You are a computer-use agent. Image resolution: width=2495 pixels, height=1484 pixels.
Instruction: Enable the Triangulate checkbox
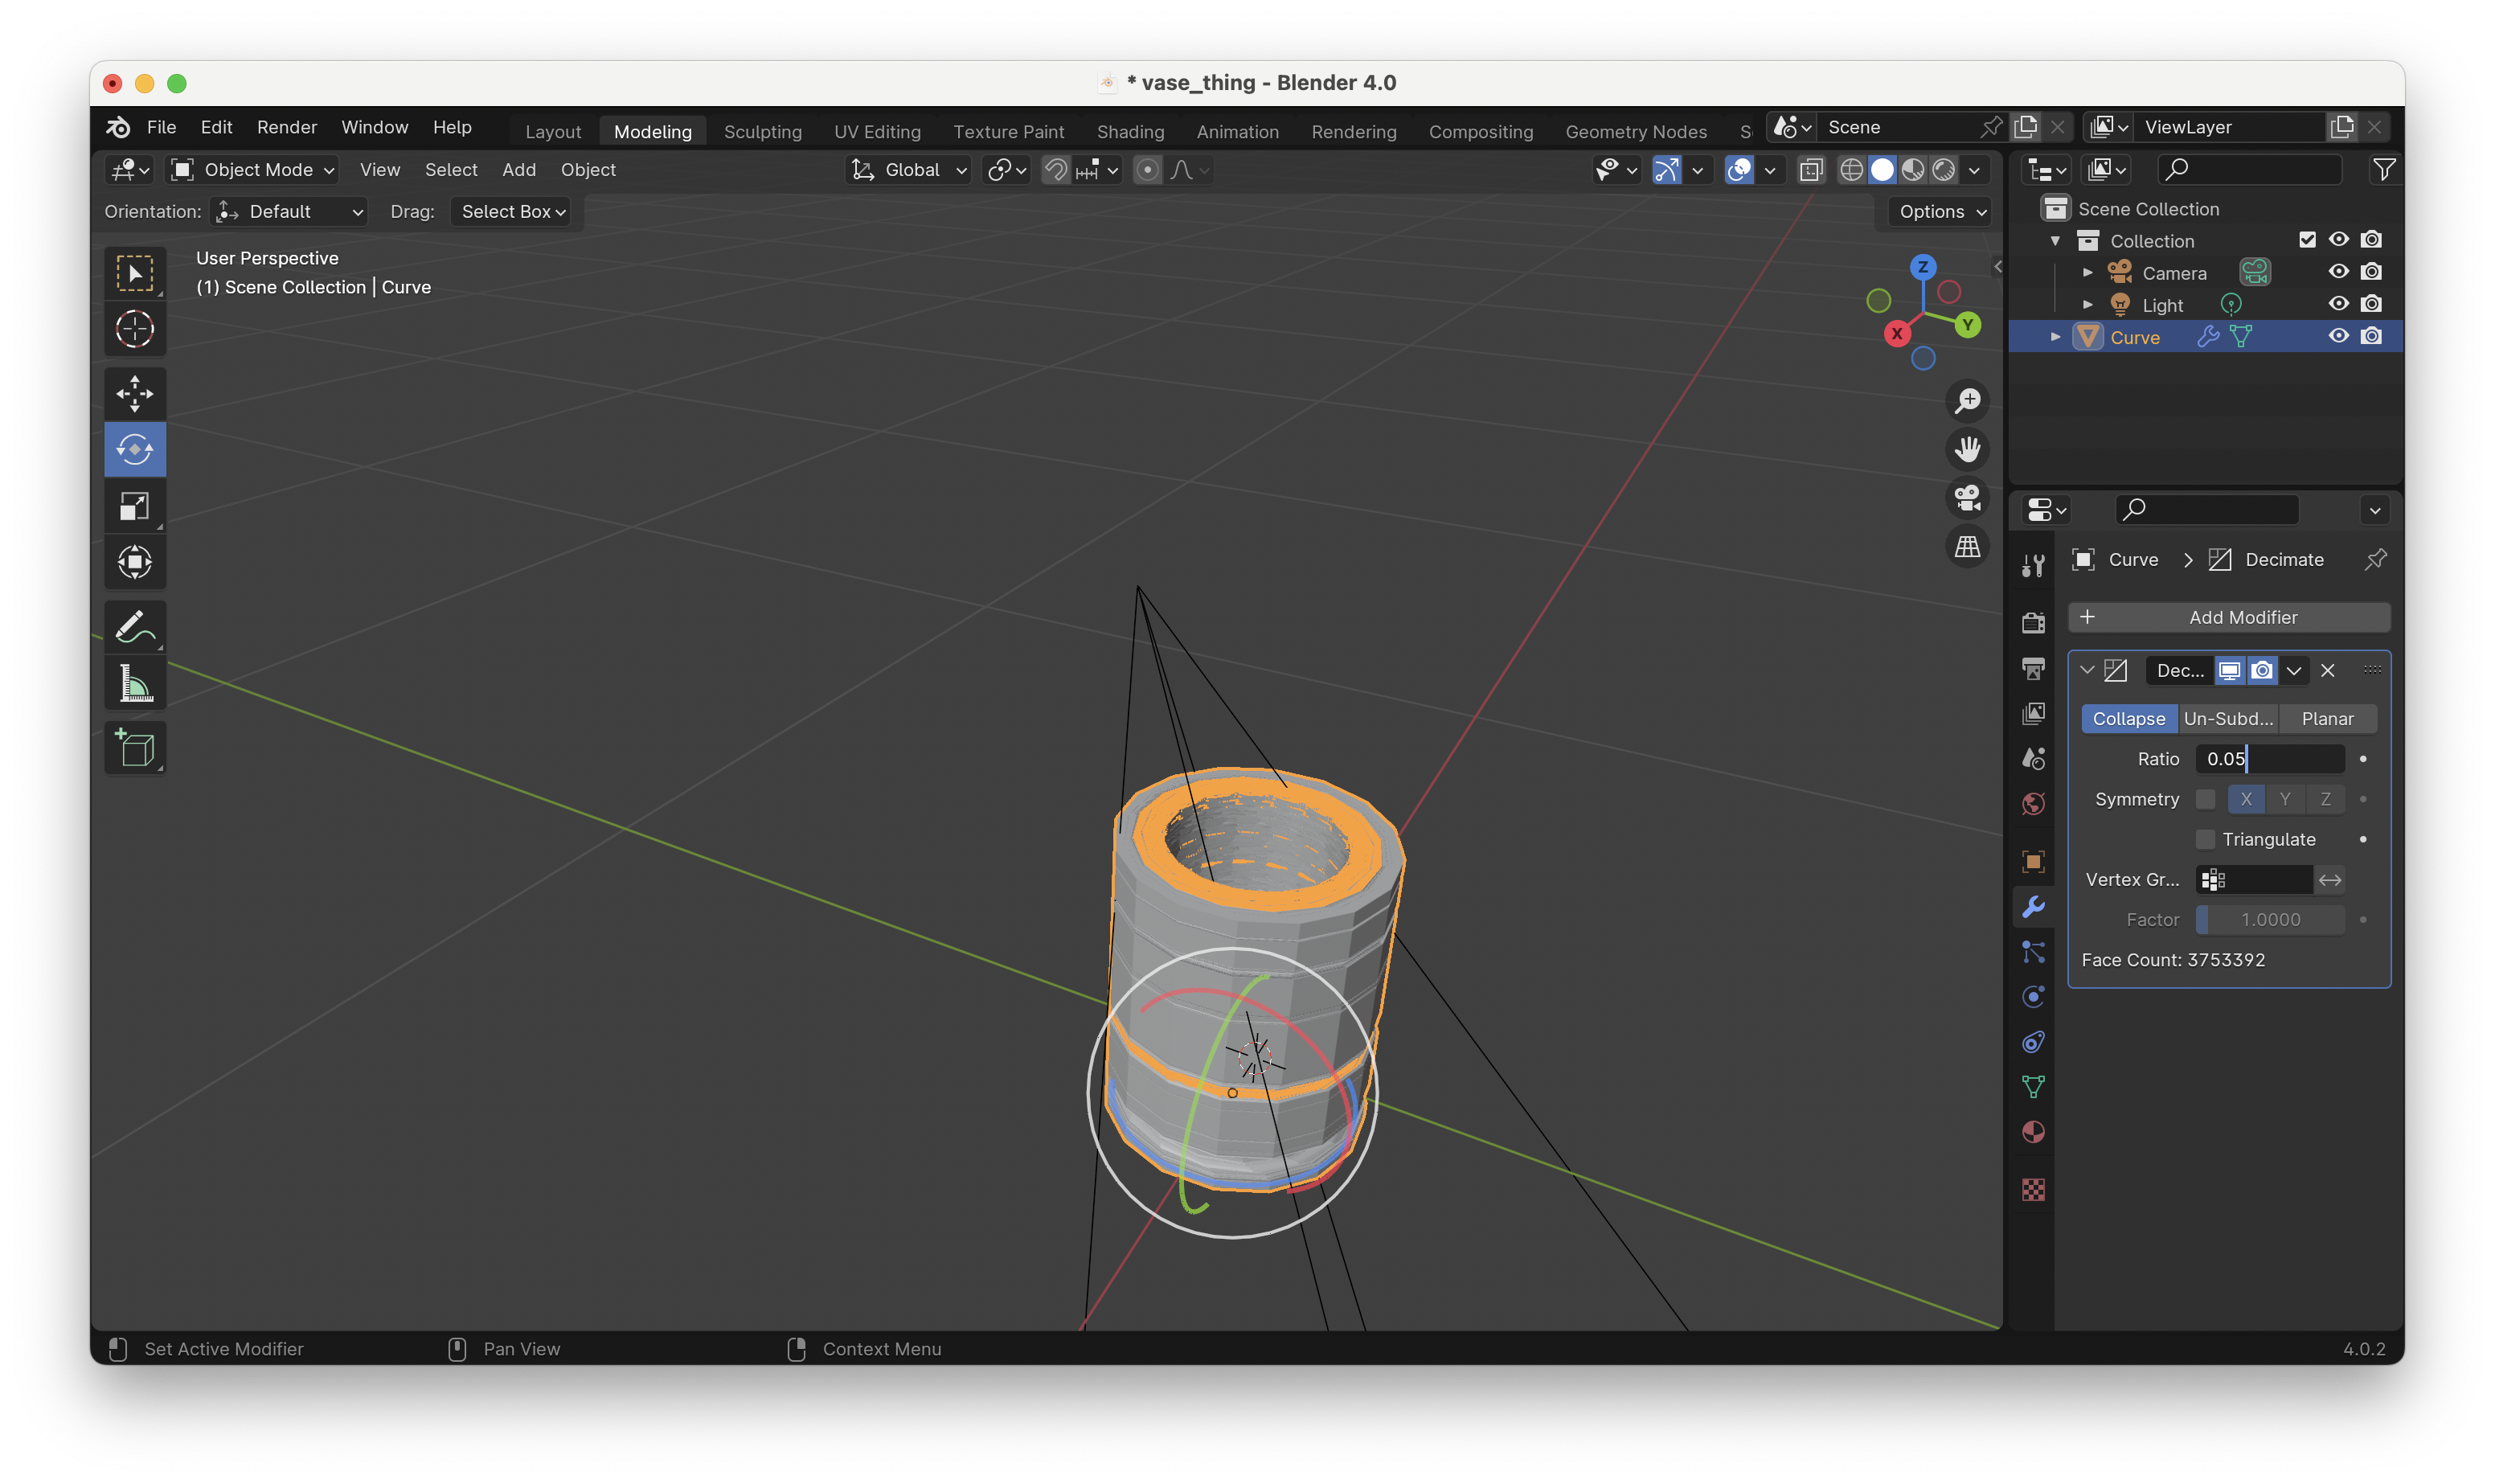(2205, 839)
